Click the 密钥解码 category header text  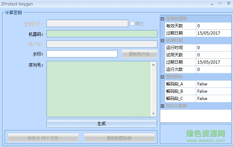(x=174, y=77)
